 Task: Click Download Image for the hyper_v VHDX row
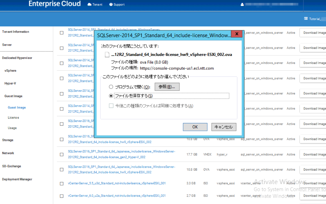[313, 154]
